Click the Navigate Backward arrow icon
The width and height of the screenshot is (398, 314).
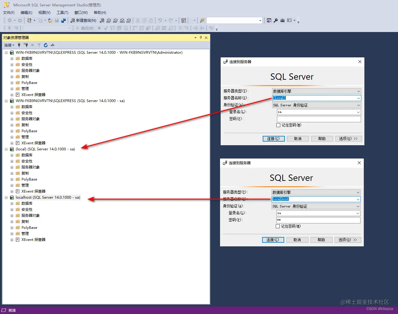(10, 21)
